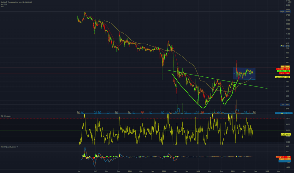
Task: Click the 24.00 price scale value
Action: tap(288, 24)
